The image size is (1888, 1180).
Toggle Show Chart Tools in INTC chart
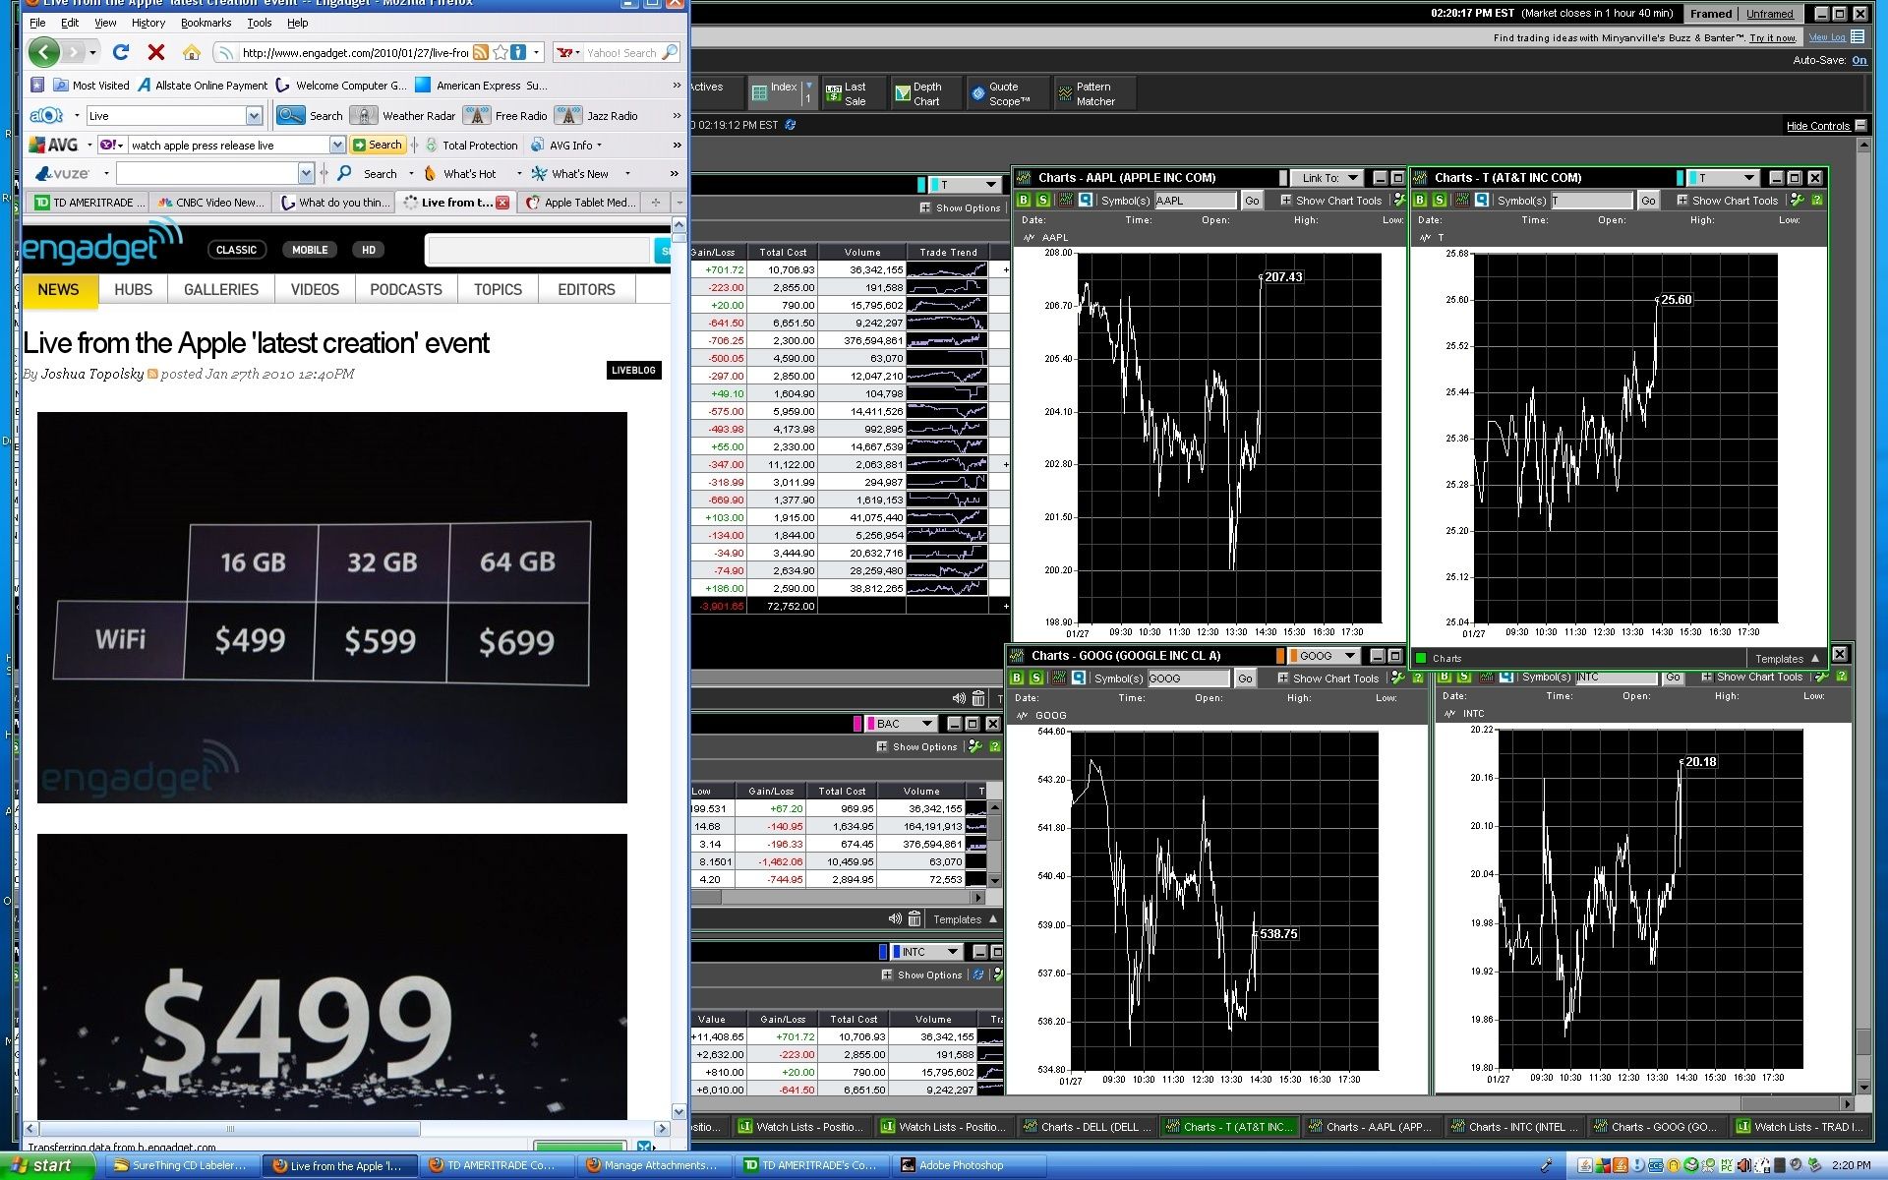point(1752,677)
